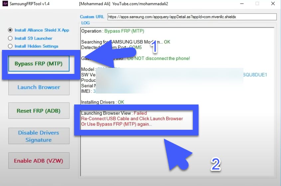Click the Enable ADB (VZW) button
281x186 pixels.
tap(39, 161)
